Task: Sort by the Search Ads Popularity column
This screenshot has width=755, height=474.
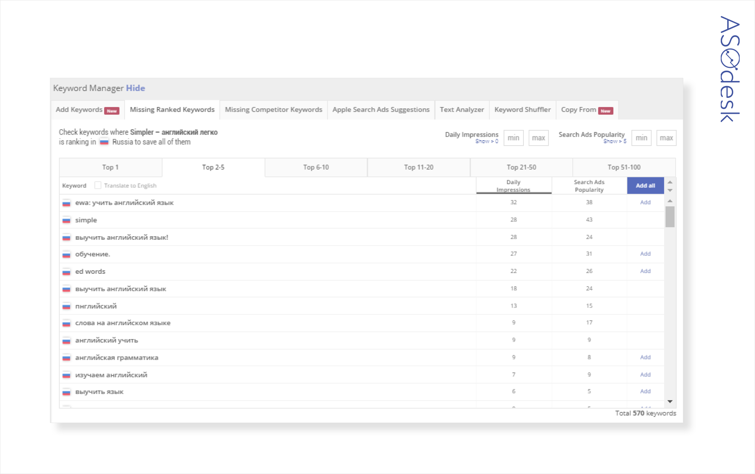Action: [589, 186]
